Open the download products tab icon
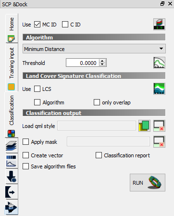Screen dimensions: 174x216 click(x=11, y=177)
